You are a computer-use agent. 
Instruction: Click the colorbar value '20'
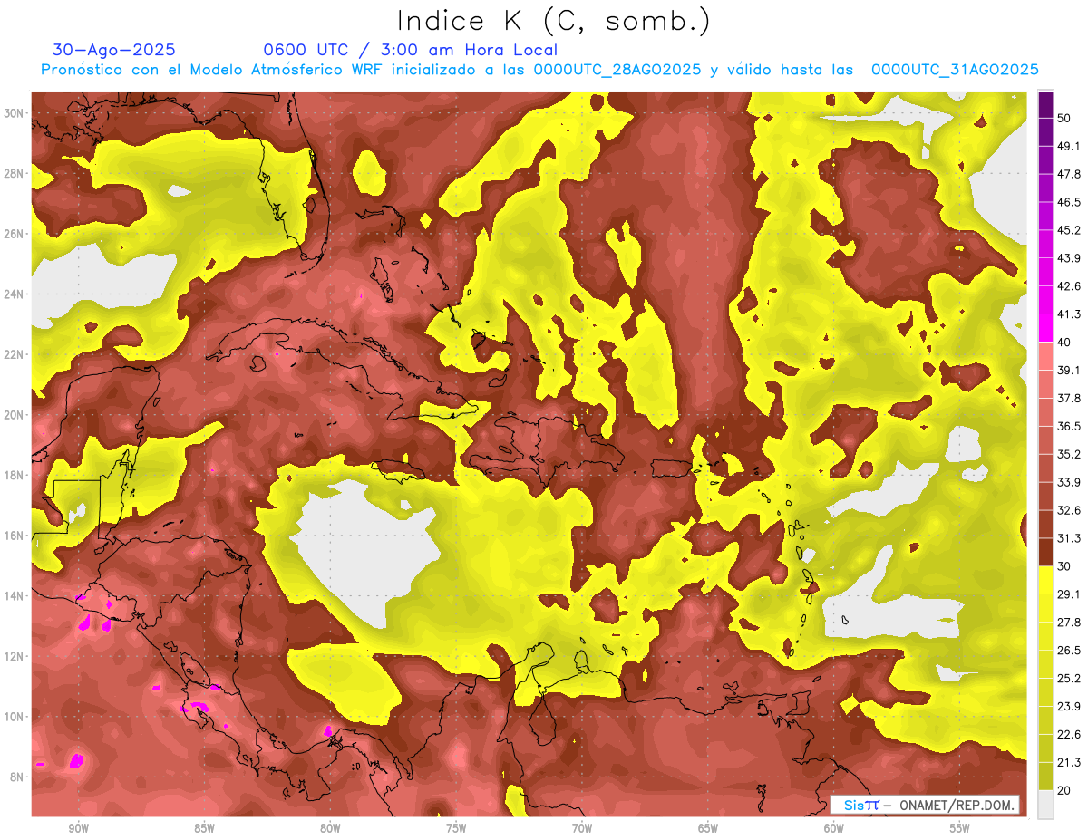(1064, 792)
